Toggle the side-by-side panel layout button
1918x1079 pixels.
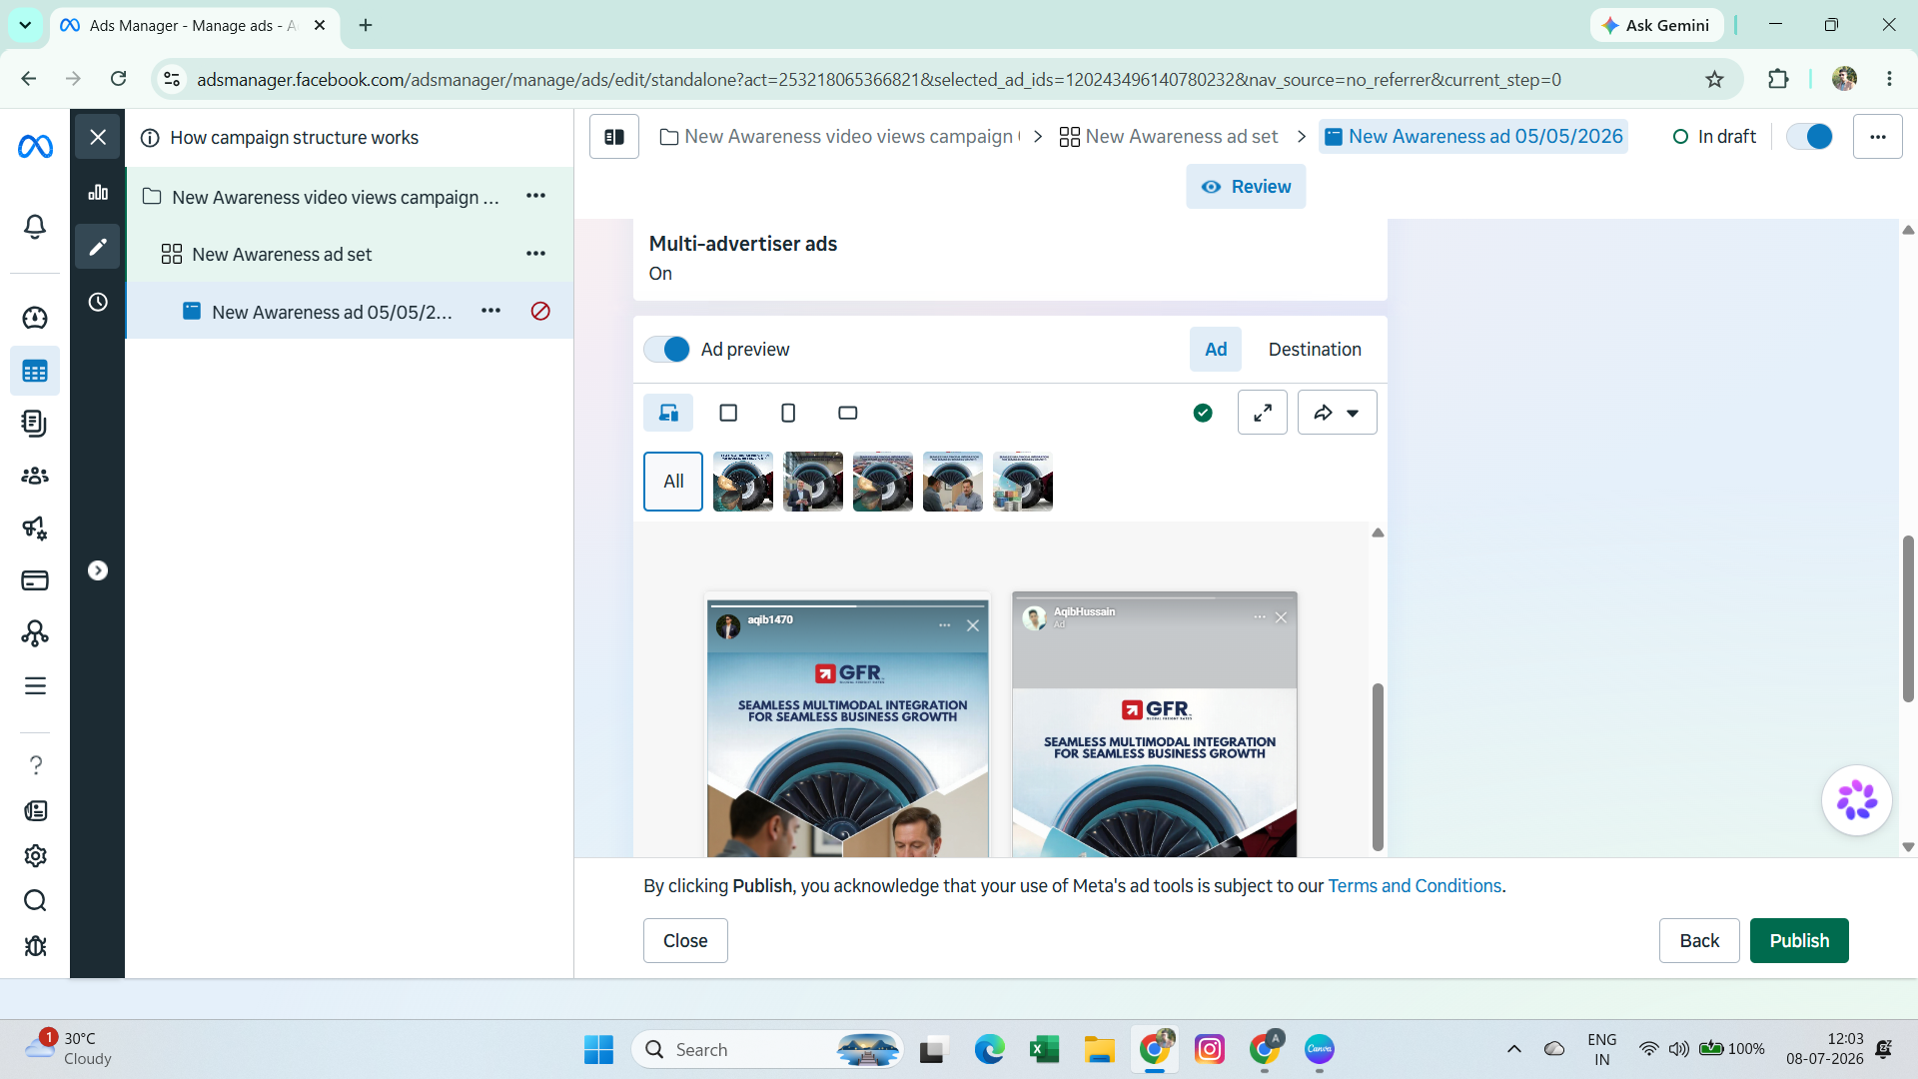[614, 137]
